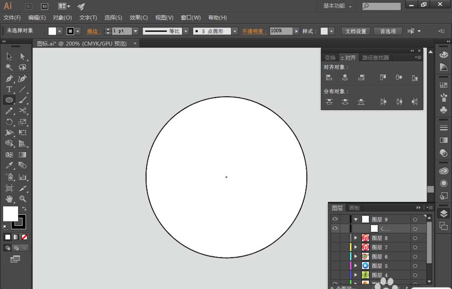Select the Rotate tool

[9, 122]
